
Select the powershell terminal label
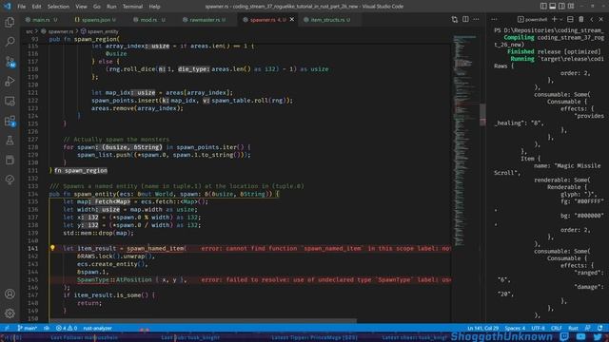532,19
